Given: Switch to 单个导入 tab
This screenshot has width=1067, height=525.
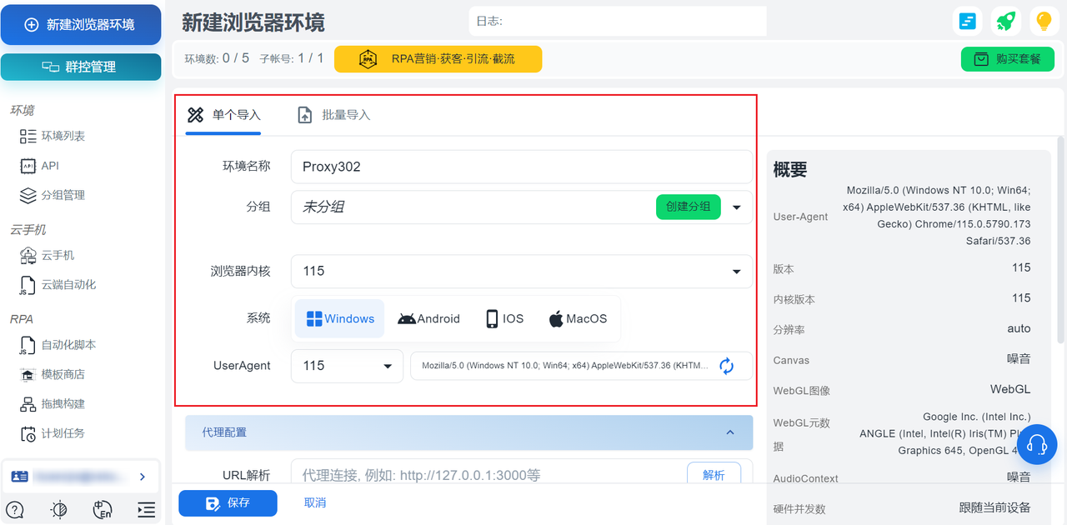Looking at the screenshot, I should pos(223,115).
